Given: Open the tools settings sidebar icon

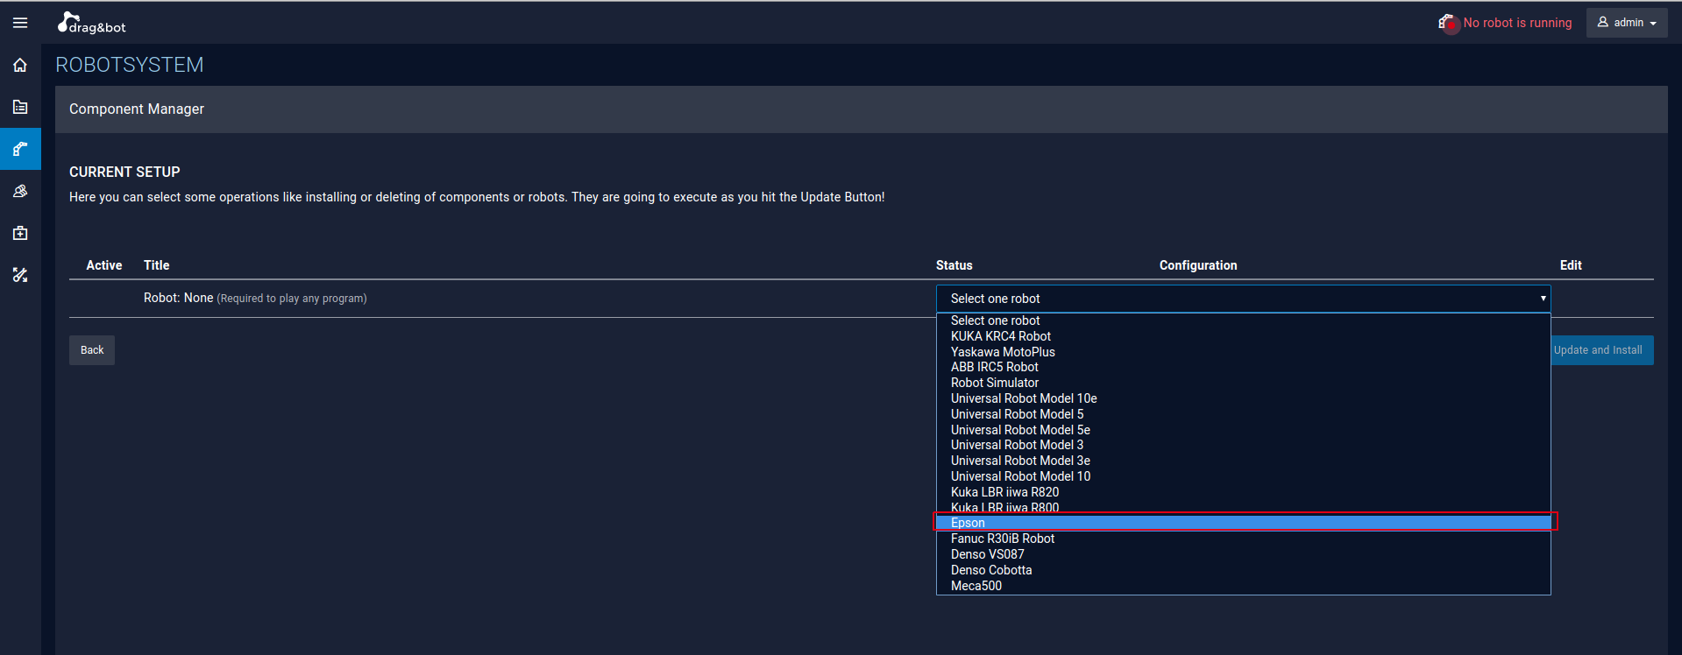Looking at the screenshot, I should pos(20,275).
